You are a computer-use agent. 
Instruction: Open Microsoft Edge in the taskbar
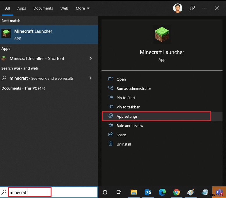(162, 192)
